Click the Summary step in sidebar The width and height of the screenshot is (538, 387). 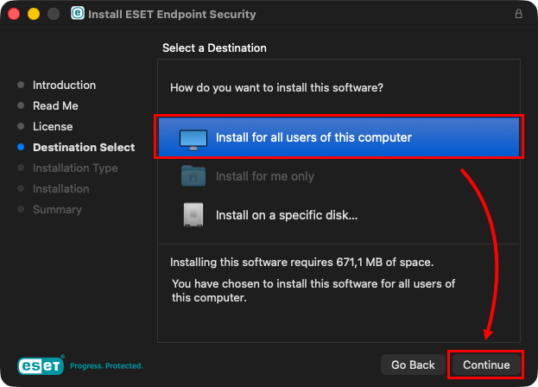57,210
